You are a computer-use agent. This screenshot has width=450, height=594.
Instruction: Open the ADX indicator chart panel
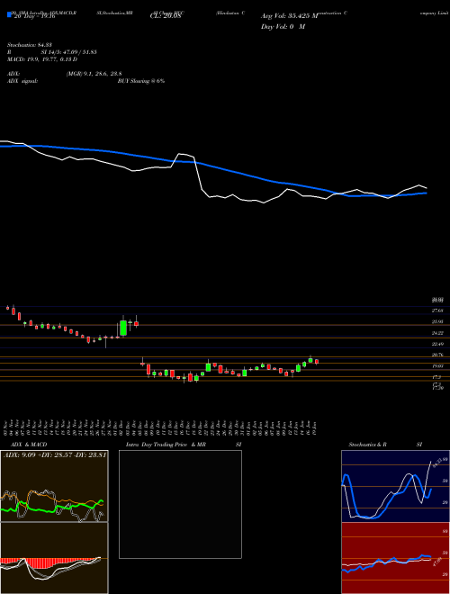click(x=54, y=486)
